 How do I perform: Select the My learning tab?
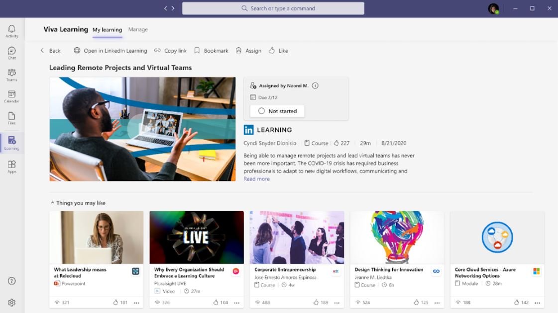coord(107,30)
